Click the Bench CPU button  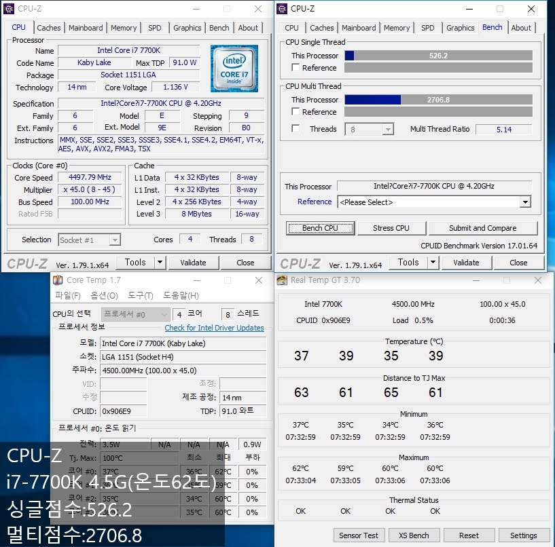coord(321,228)
